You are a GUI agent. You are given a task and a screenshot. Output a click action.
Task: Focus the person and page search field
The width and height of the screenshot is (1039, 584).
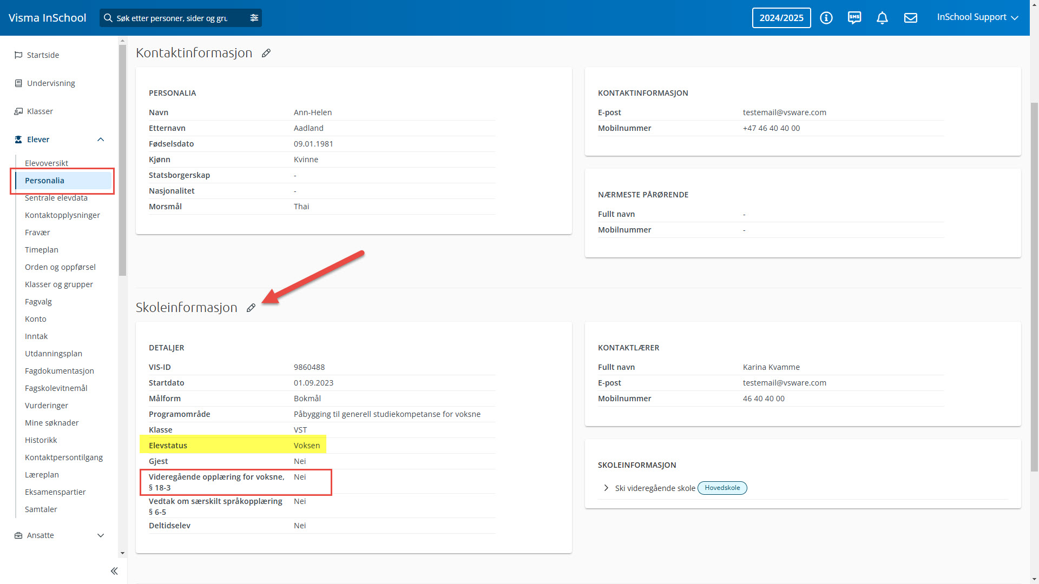(x=173, y=18)
